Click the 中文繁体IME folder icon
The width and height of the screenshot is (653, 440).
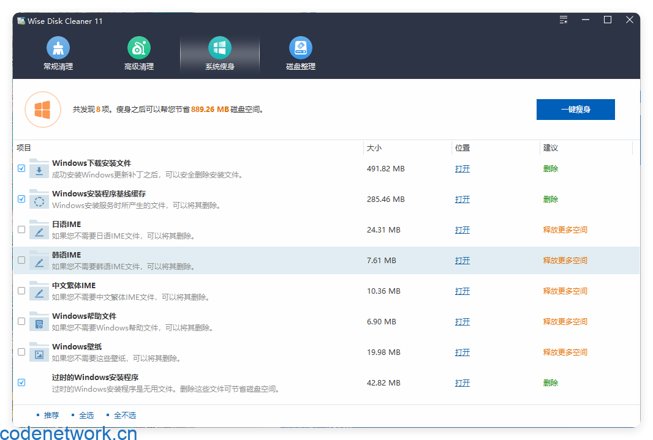[39, 291]
